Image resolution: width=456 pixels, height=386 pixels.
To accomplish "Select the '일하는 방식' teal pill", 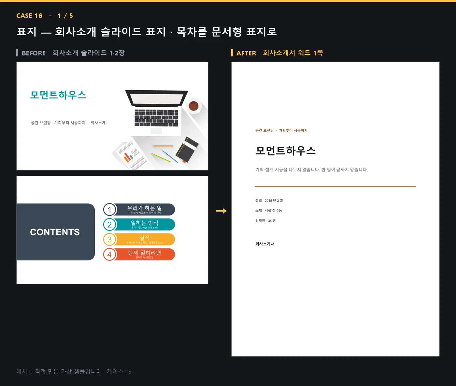I will click(145, 225).
